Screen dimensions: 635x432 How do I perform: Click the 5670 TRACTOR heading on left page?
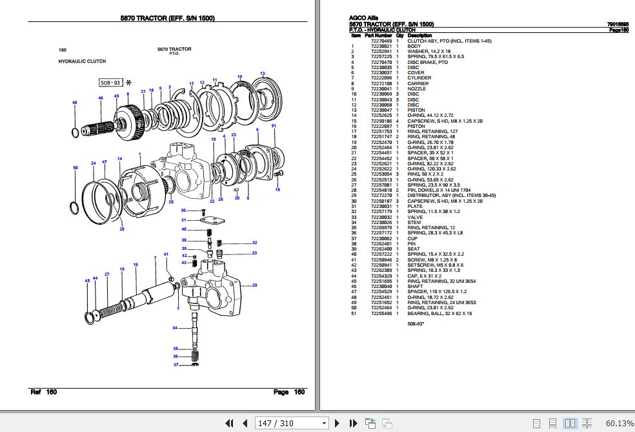pos(168,18)
